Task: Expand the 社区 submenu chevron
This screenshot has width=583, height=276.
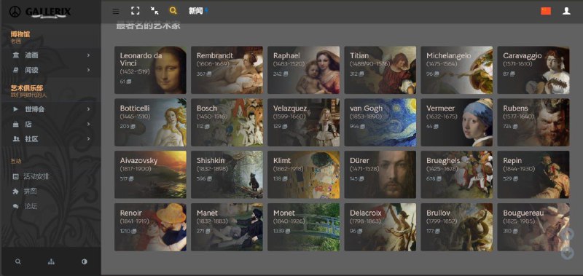Action: 88,139
